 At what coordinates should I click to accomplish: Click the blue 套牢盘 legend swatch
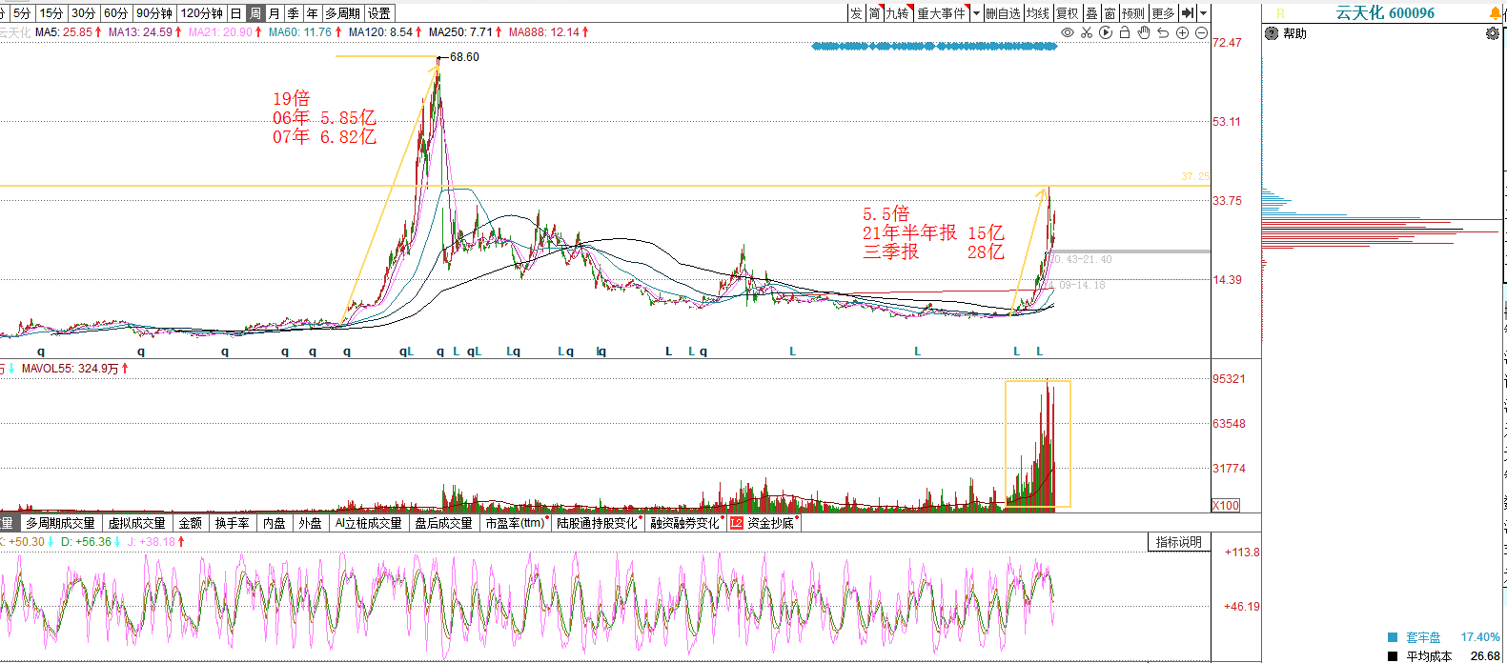[x=1393, y=637]
